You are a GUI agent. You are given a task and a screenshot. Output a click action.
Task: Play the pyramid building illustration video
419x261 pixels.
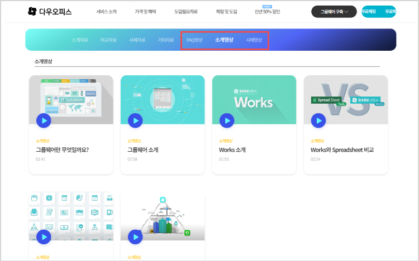click(135, 237)
